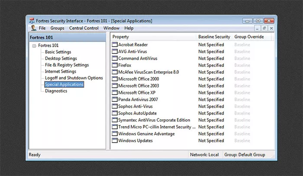Click the Sophos AutoUpdate row icon
303x176 pixels.
115,113
